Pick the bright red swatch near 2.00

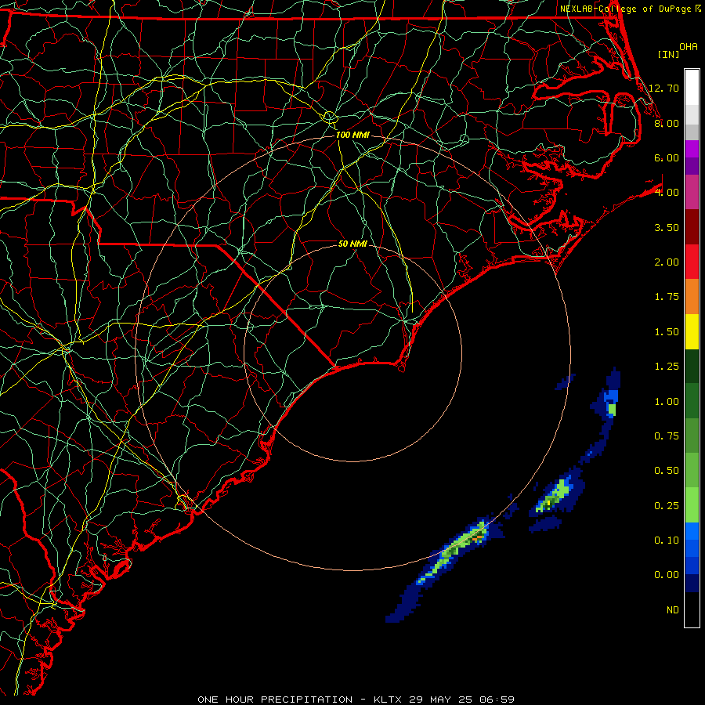(692, 262)
